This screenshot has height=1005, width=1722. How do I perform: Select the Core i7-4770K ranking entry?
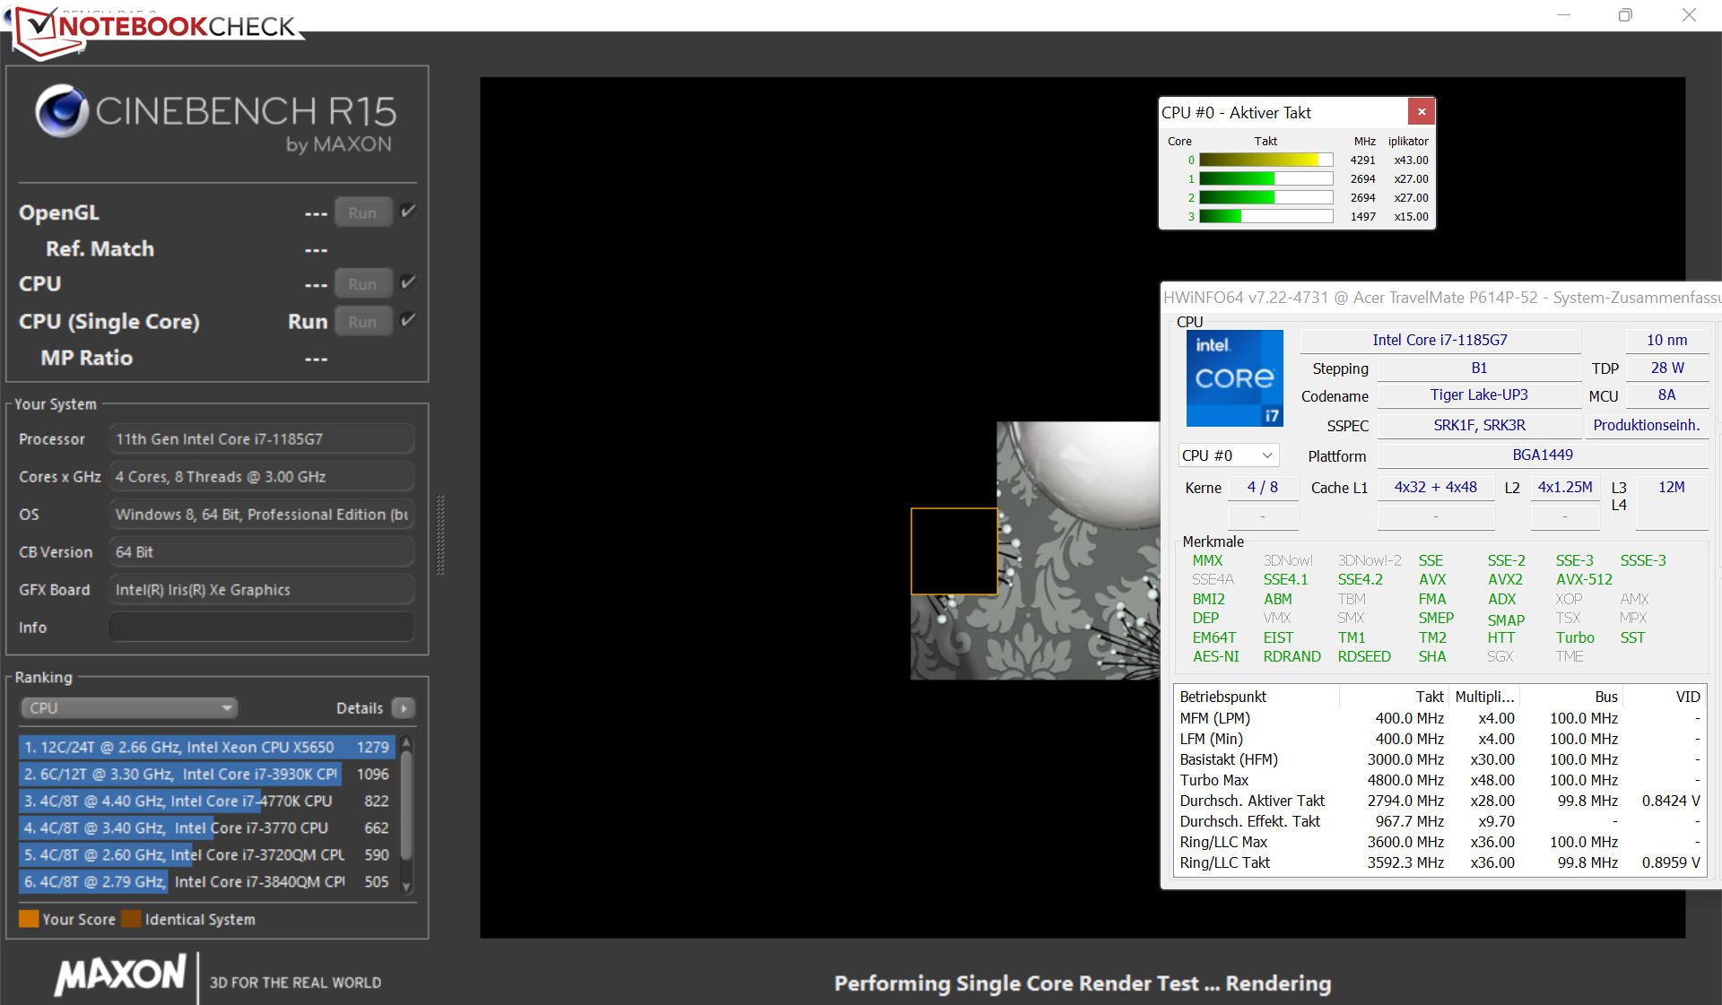pyautogui.click(x=206, y=801)
